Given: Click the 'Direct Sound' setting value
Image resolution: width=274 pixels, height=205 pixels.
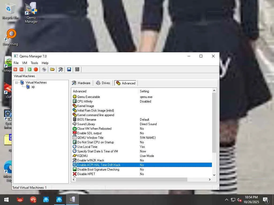Looking at the screenshot, I should pyautogui.click(x=148, y=124).
